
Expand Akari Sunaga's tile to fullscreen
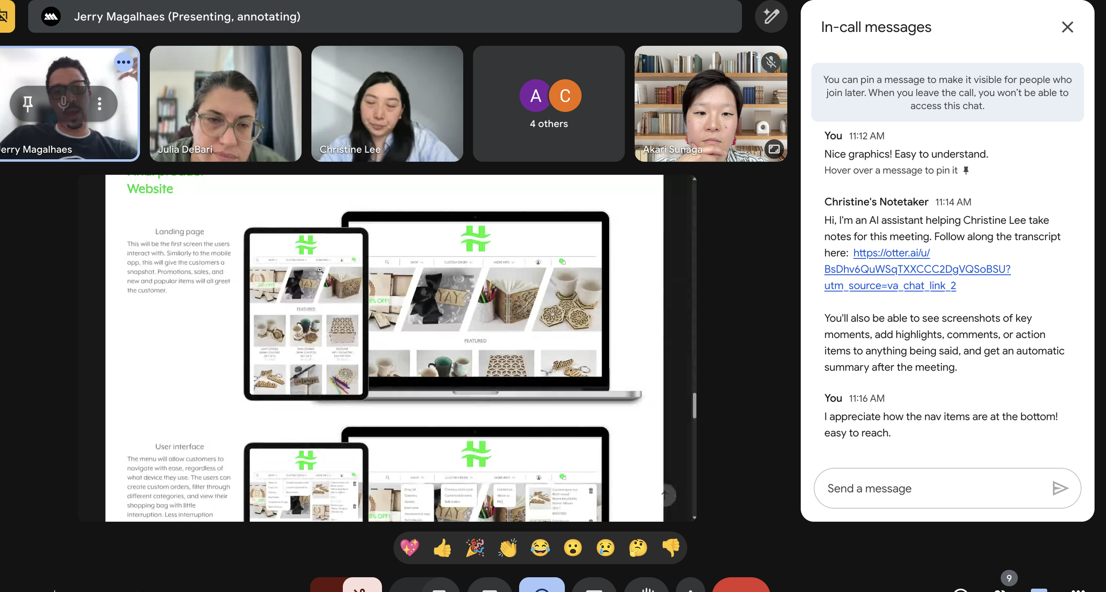[x=774, y=149]
